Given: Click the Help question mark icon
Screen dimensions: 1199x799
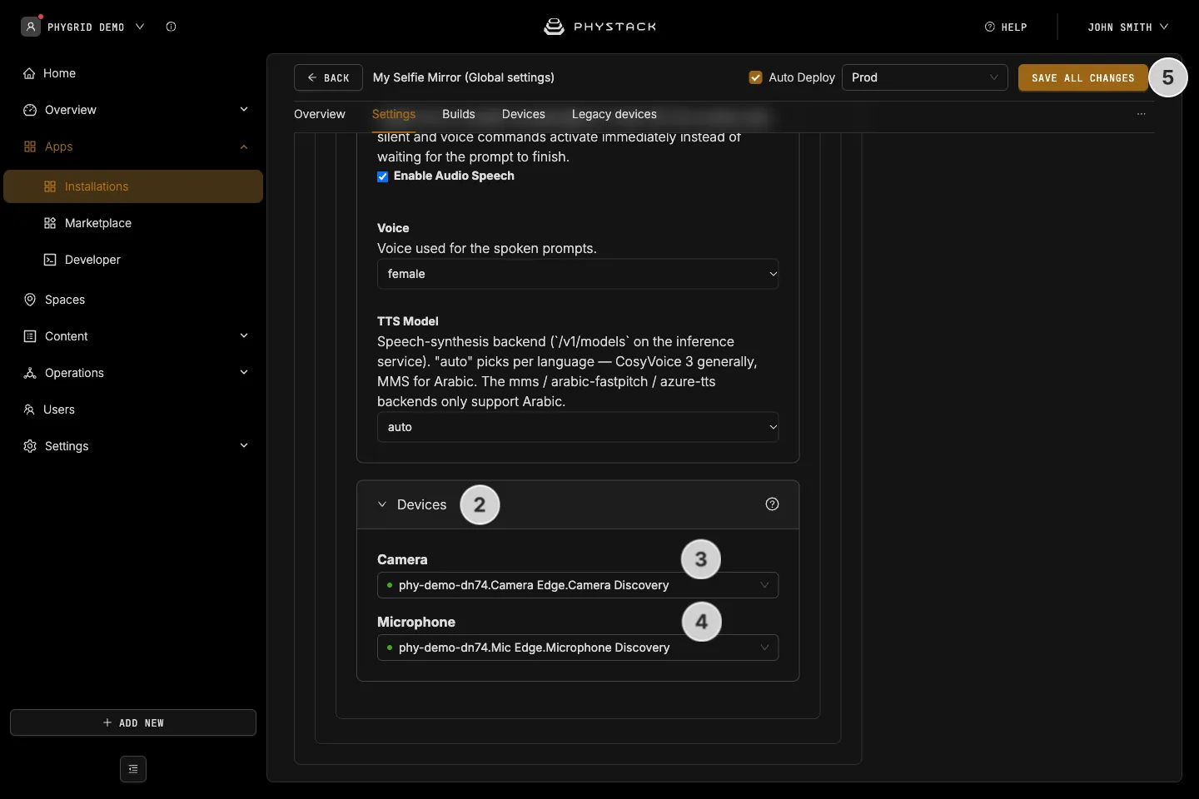Looking at the screenshot, I should [990, 27].
